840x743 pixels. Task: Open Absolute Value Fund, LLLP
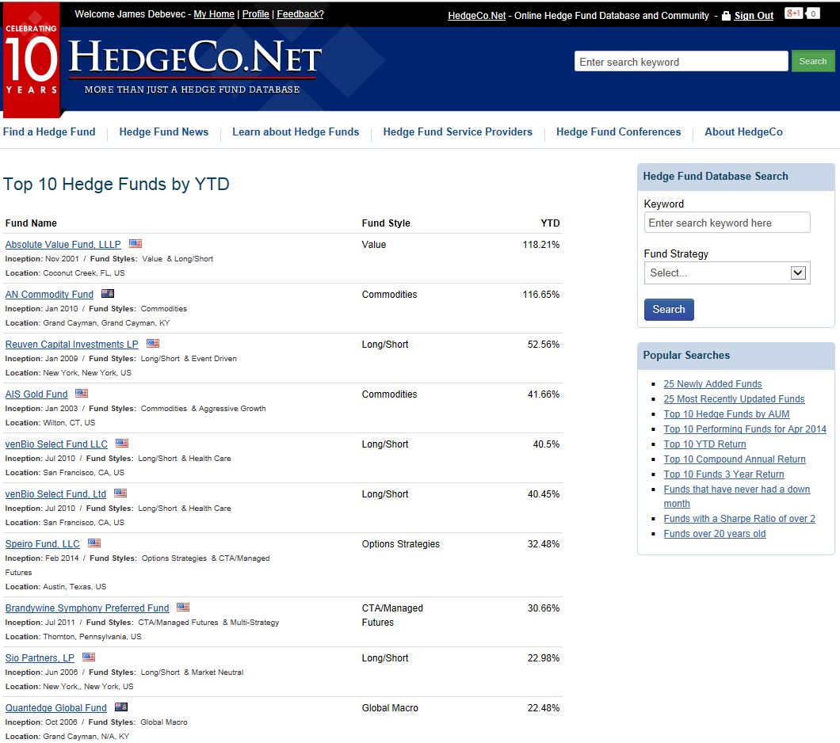(63, 245)
